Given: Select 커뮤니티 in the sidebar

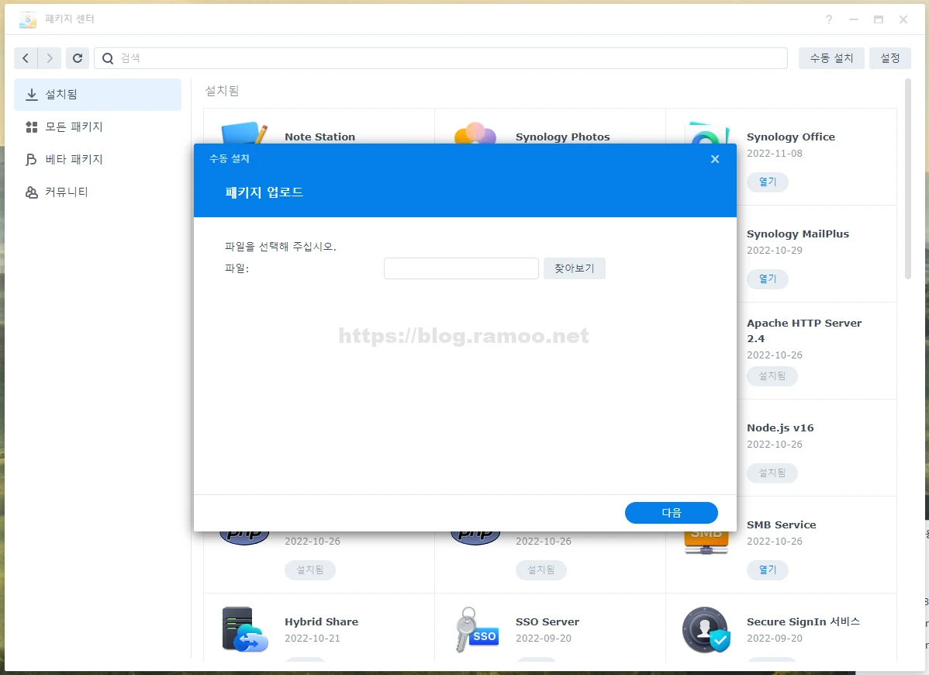Looking at the screenshot, I should pos(98,192).
